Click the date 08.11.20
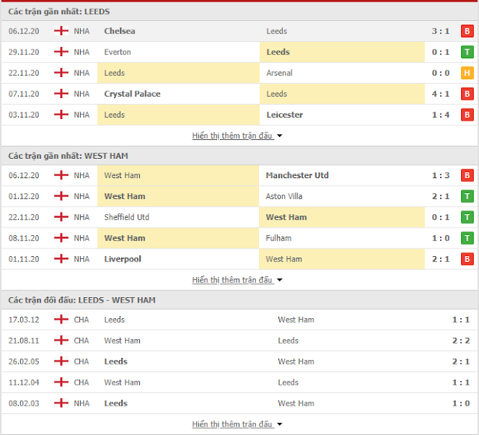The height and width of the screenshot is (435, 479). (24, 238)
